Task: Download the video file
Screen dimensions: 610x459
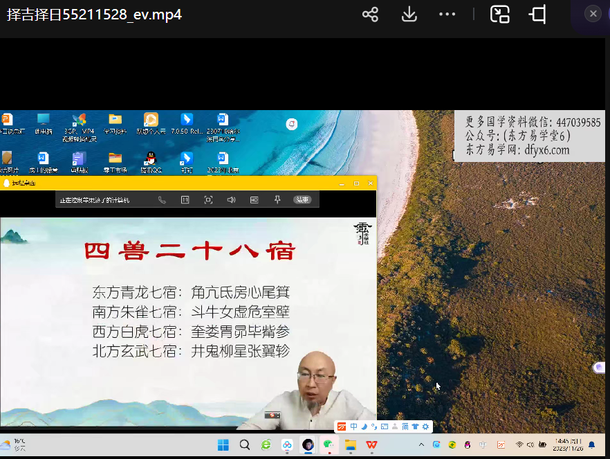Action: (x=409, y=15)
